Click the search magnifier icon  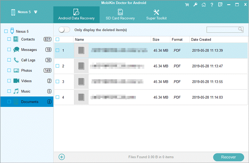click(x=240, y=29)
